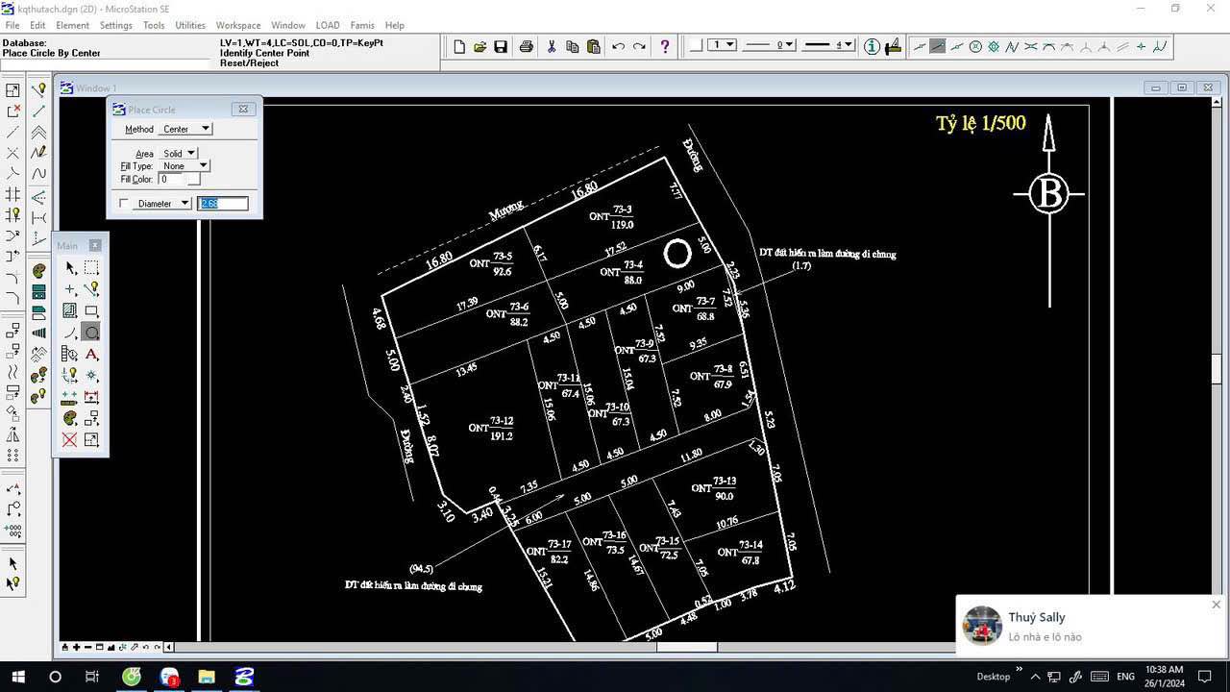Click the Cut tool on the toolbar
The height and width of the screenshot is (692, 1230).
click(550, 46)
